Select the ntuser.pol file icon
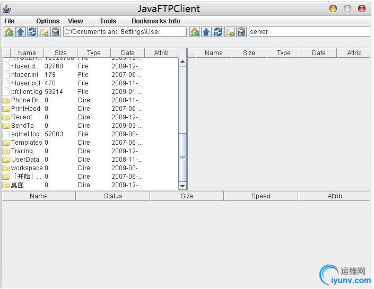Screen dimensions: 374x289 [x=6, y=83]
